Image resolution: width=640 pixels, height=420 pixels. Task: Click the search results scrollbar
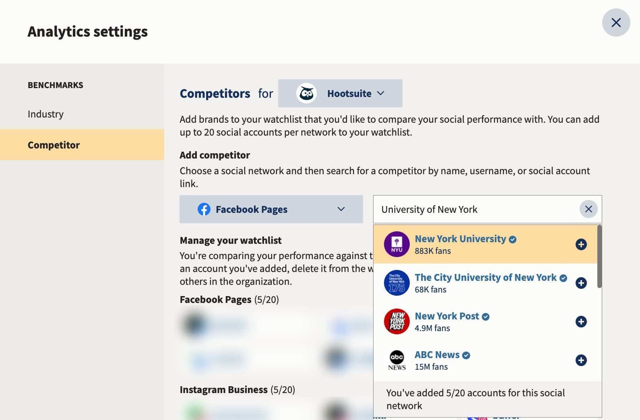coord(599,257)
